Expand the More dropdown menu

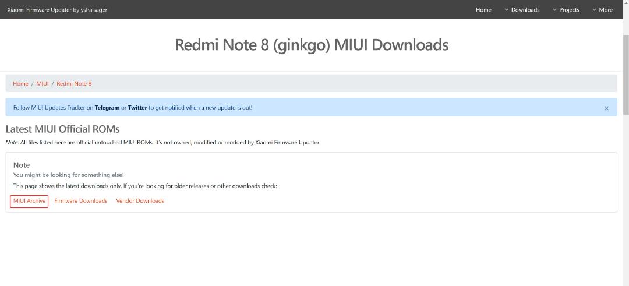coord(602,10)
